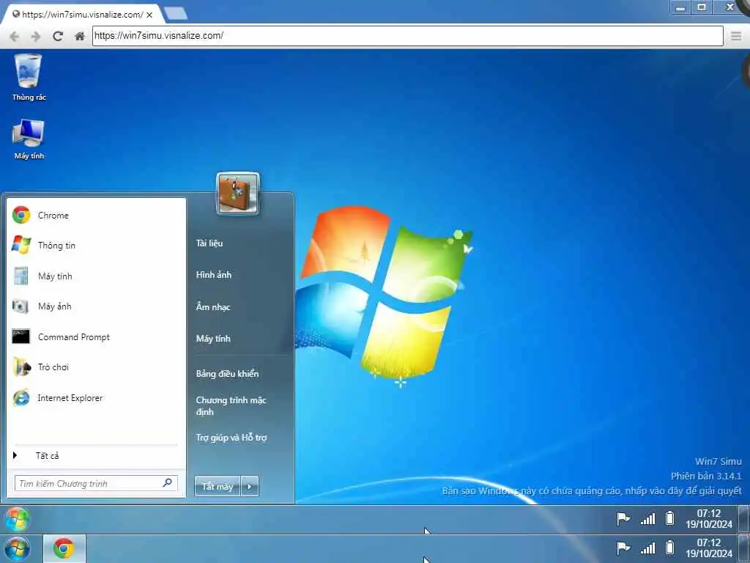
Task: Open Chrome from the Start menu
Action: pos(96,216)
